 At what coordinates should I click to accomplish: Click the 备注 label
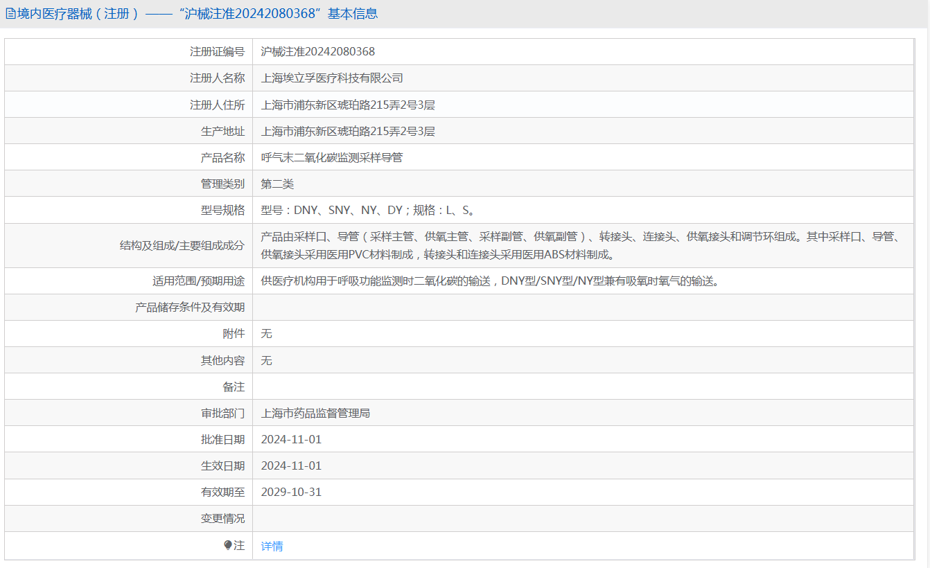234,387
